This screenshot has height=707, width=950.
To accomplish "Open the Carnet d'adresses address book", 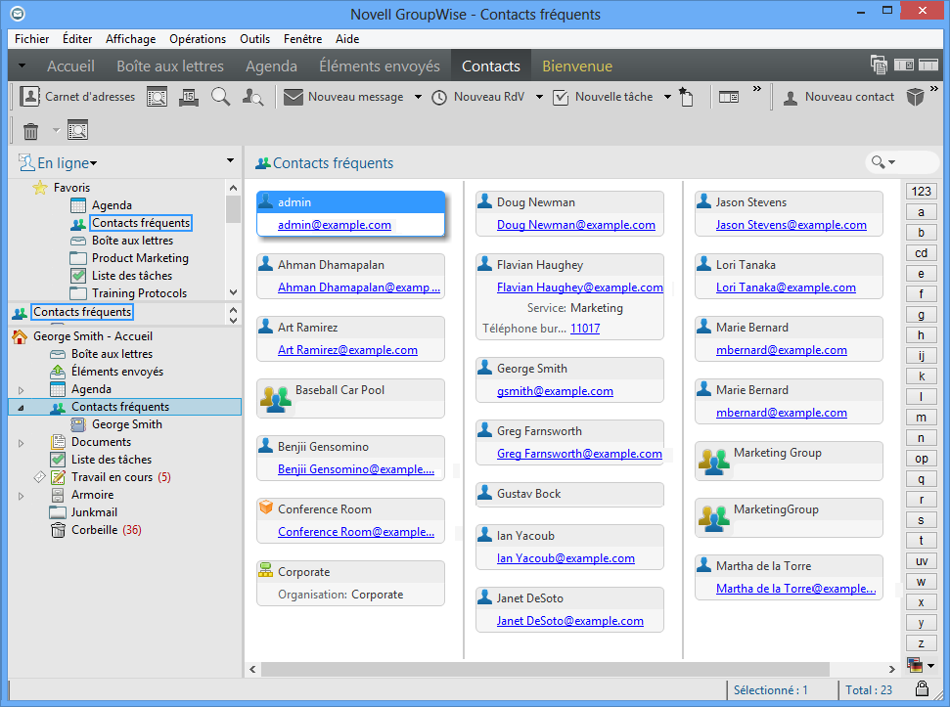I will [x=78, y=97].
